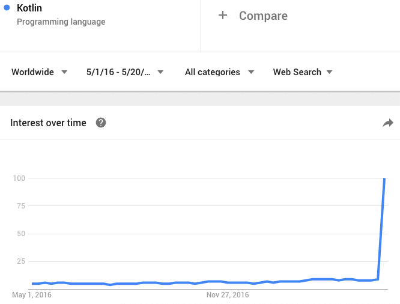The width and height of the screenshot is (400, 304).
Task: Click the All categories dropdown arrow
Action: point(251,72)
